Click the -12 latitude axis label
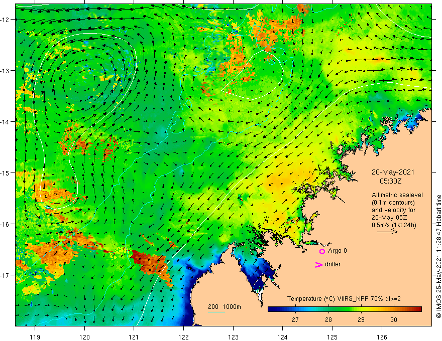442x341 pixels. tap(5, 20)
